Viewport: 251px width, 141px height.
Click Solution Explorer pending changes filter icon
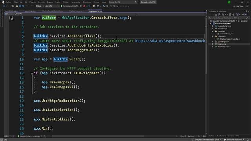coord(223,14)
